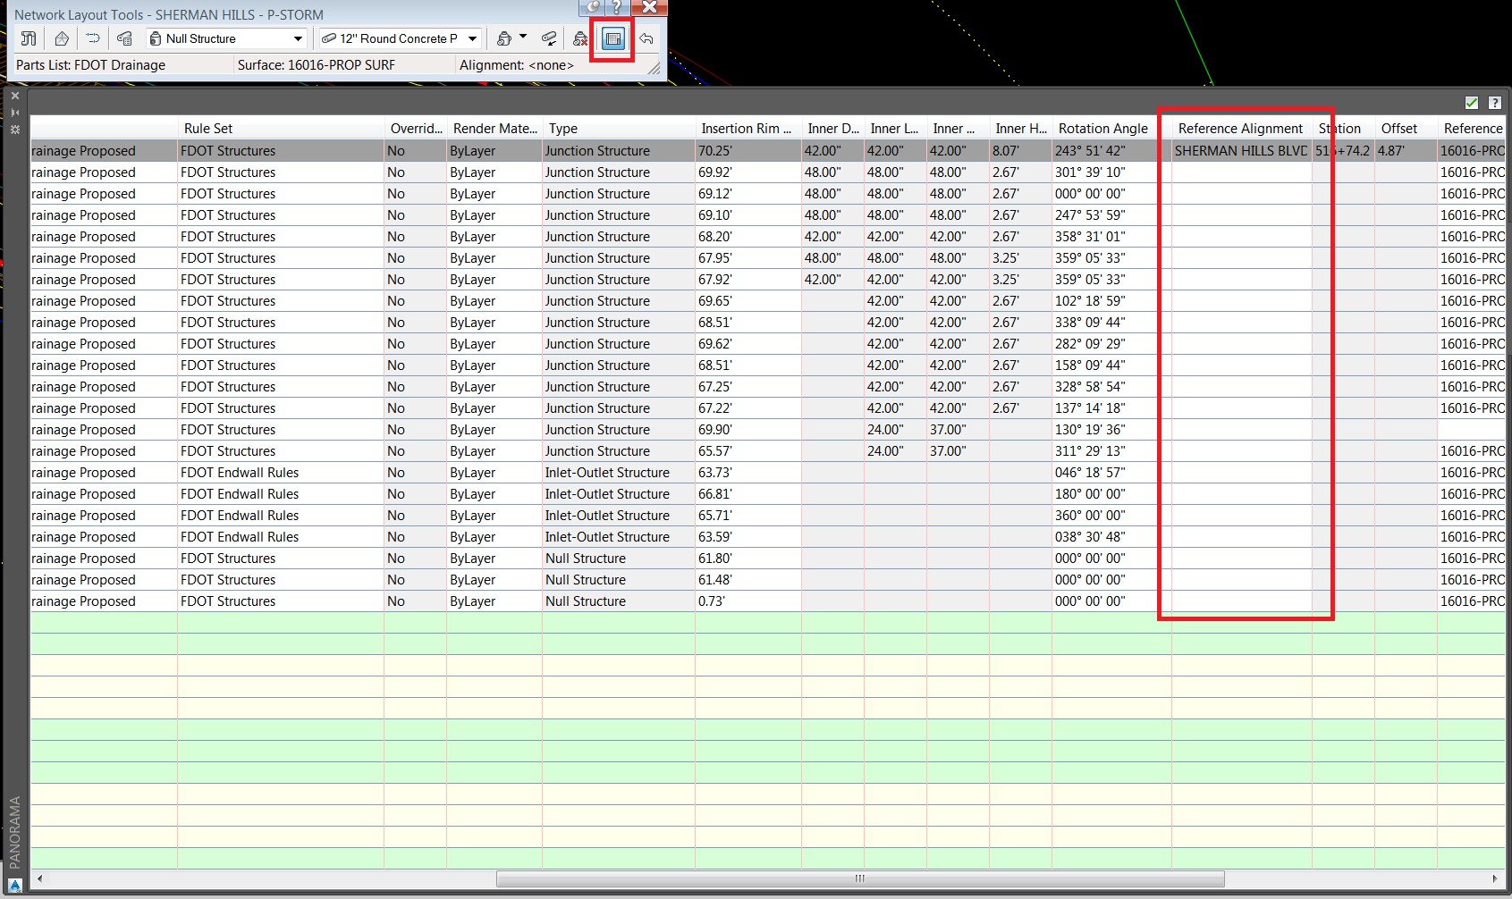The height and width of the screenshot is (899, 1512).
Task: Open the panorama settings gear icon
Action: (x=14, y=130)
